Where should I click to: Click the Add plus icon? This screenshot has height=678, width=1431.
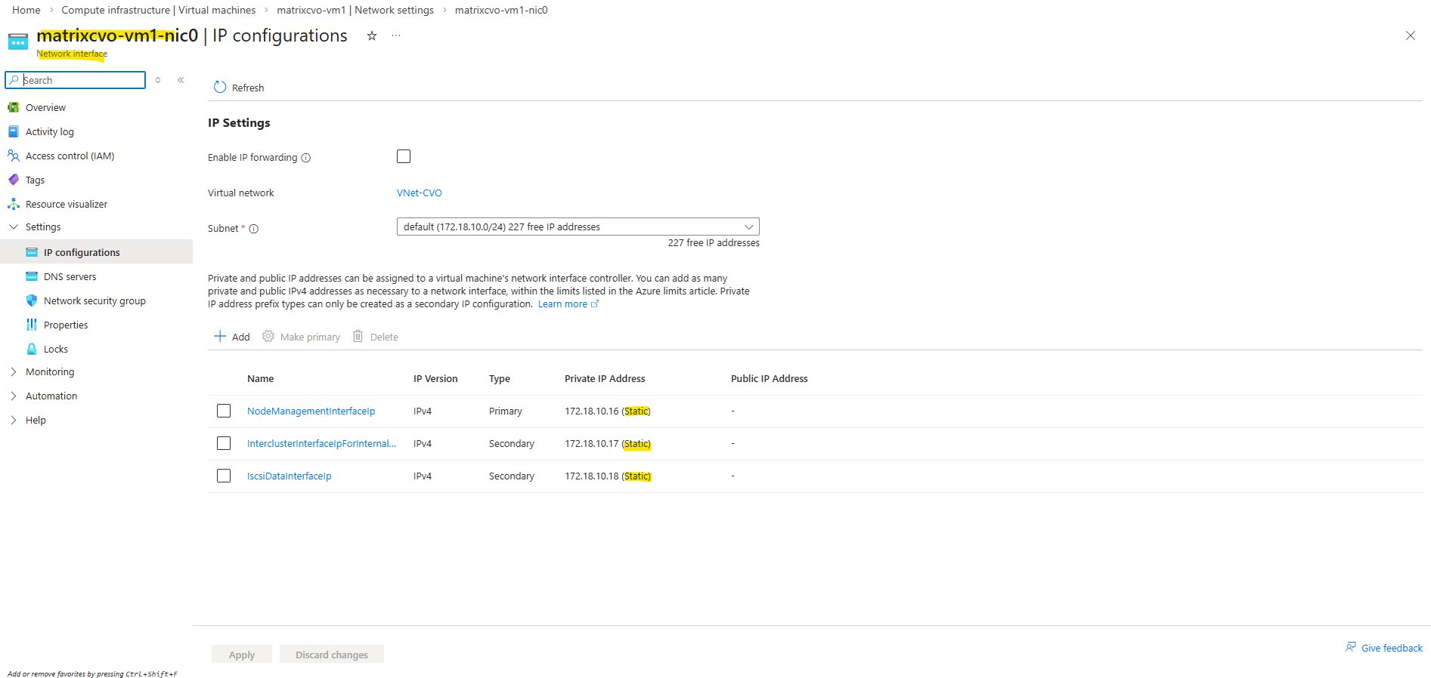point(220,337)
